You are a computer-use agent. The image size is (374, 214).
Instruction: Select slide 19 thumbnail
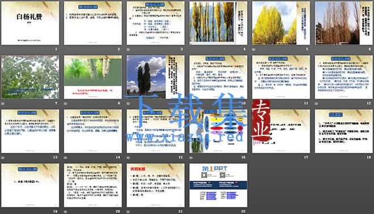coord(30,185)
